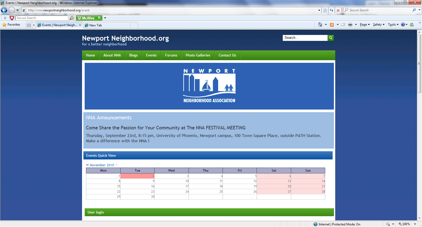Open the Recent Pages dropdown beside Forward
Screen dimensions: 422x227
coord(18,10)
